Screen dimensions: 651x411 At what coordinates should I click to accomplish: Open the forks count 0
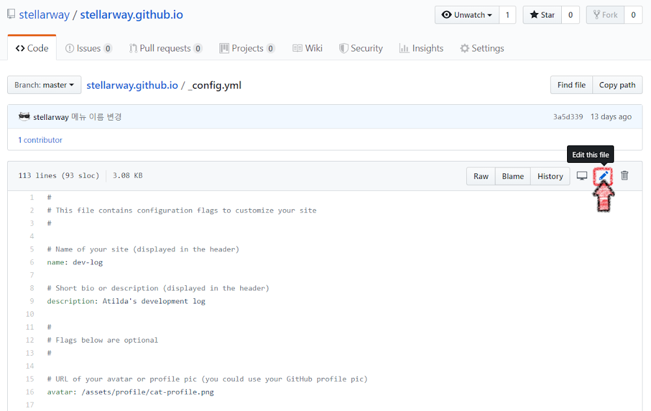(633, 15)
